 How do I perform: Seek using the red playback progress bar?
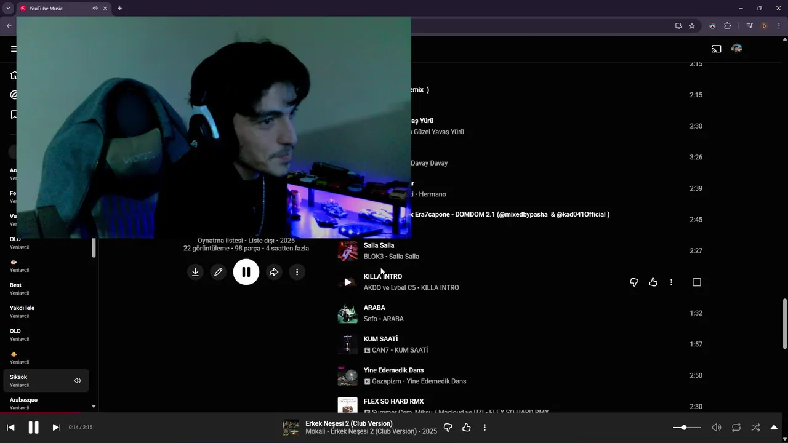point(394,413)
